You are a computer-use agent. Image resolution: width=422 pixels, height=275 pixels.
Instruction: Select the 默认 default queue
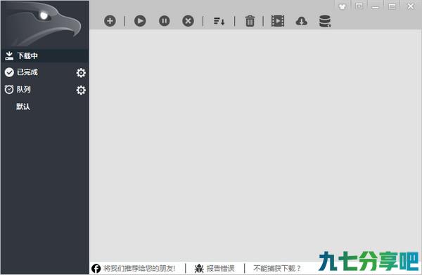pyautogui.click(x=23, y=107)
